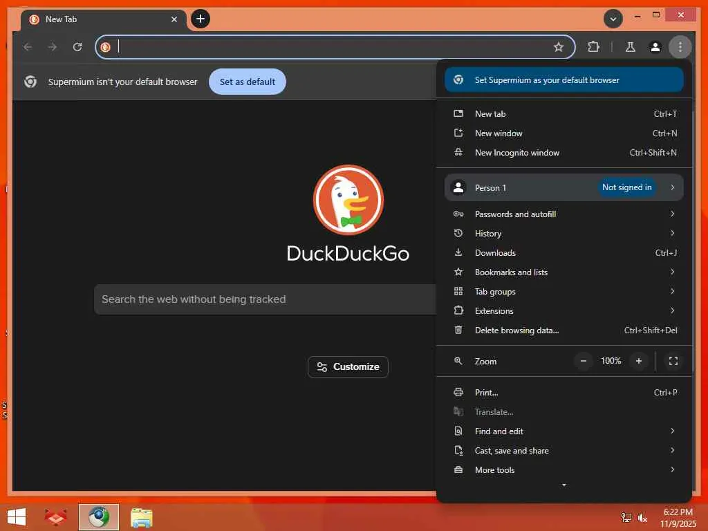Open the three-dot browser menu button
The image size is (708, 531).
680,47
